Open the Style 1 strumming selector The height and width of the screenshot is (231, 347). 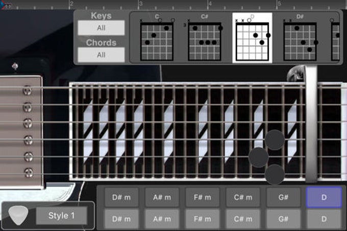62,216
